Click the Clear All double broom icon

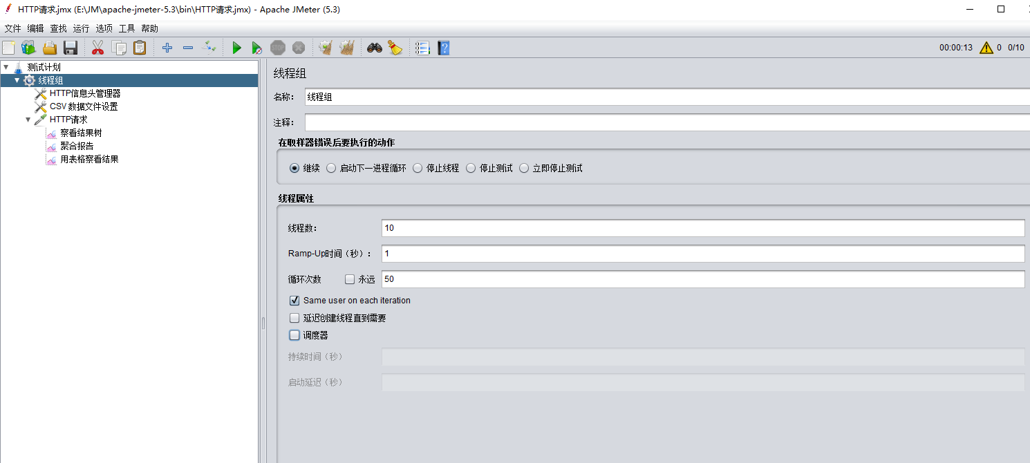[347, 48]
